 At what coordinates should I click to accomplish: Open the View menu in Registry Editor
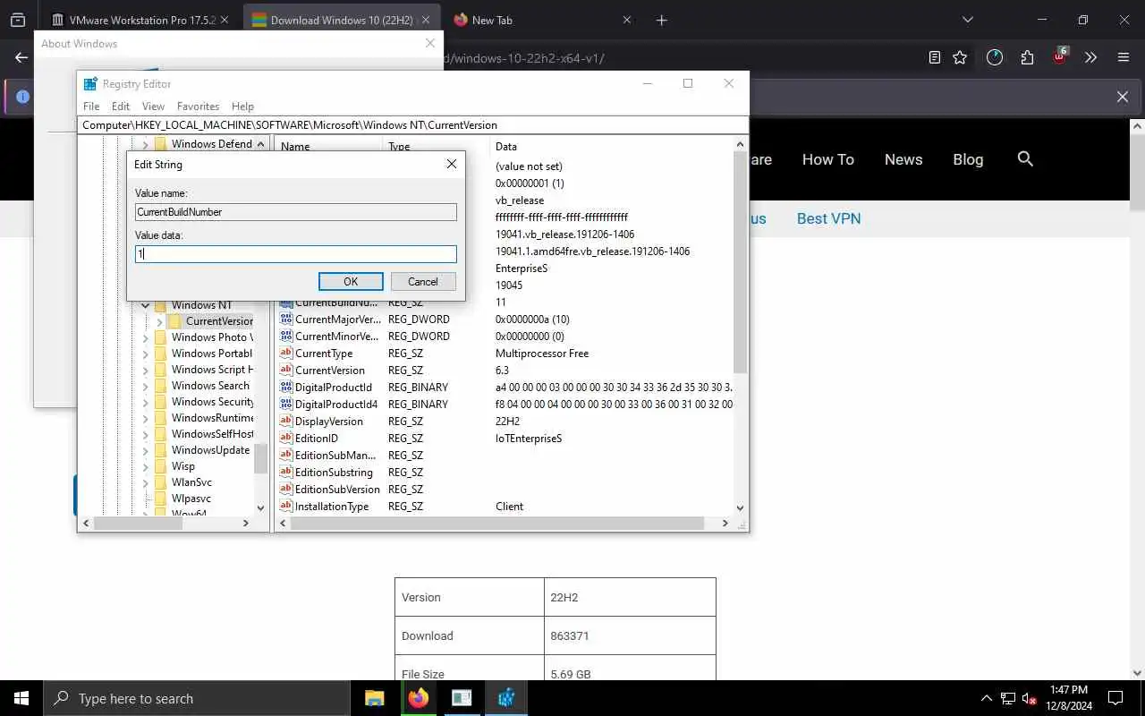point(153,106)
